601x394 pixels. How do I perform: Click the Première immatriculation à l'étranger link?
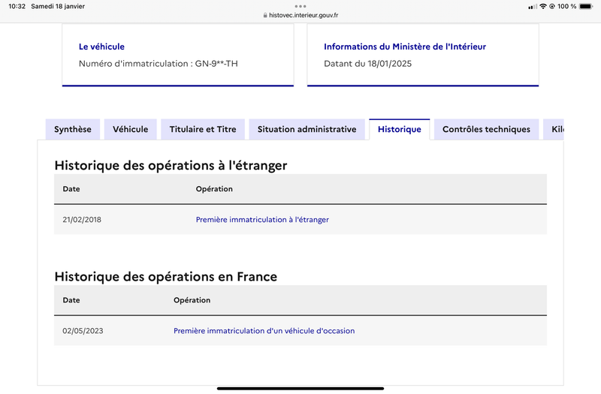click(262, 220)
